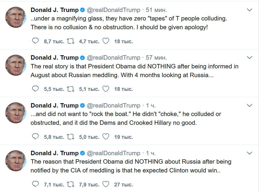Screen dimensions: 259x192
Task: Open chevron menu on 'rock the boat' tweet
Action: (249, 105)
